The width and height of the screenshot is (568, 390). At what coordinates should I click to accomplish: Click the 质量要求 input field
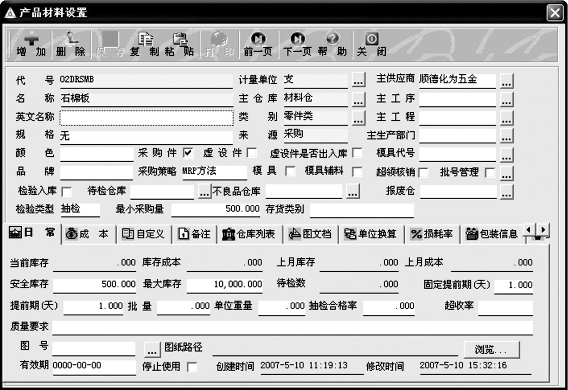pos(293,328)
